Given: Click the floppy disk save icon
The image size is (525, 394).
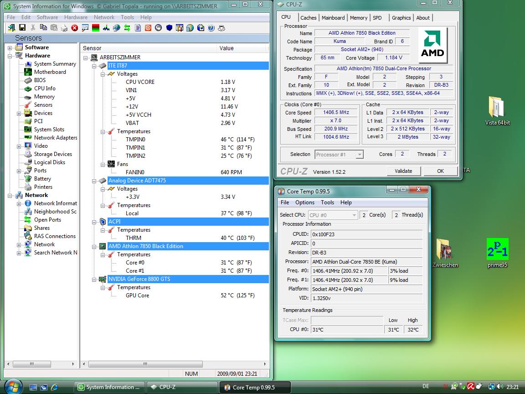Looking at the screenshot, I should click(22, 28).
